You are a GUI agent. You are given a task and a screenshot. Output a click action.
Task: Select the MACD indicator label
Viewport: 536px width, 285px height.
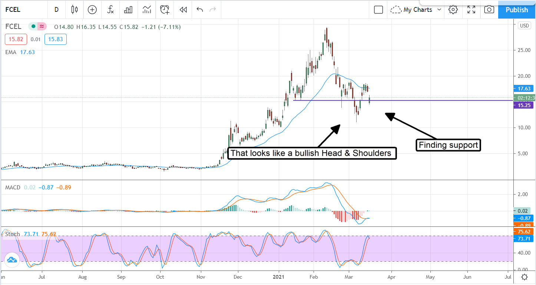tap(12, 188)
